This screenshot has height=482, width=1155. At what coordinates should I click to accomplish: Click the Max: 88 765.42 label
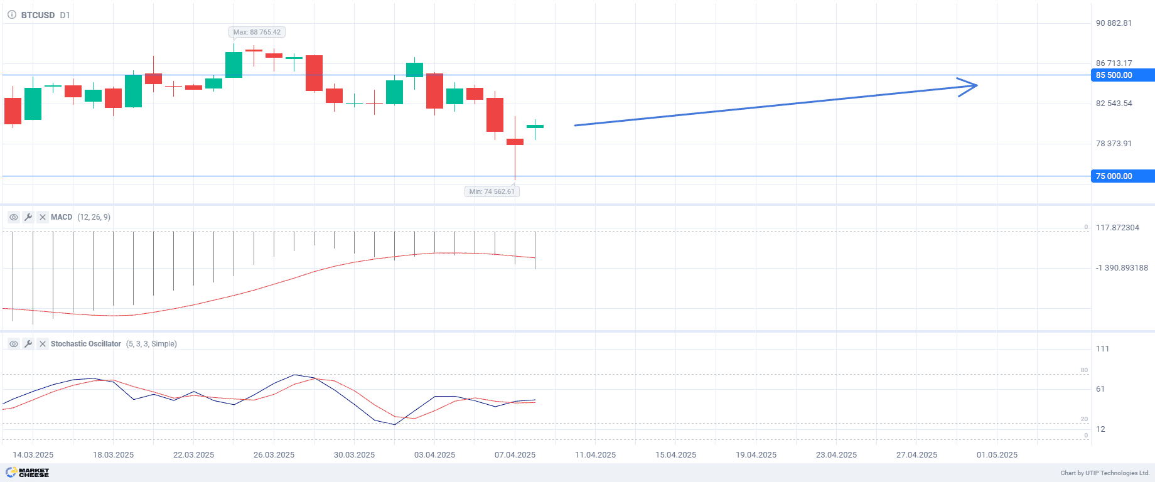click(x=257, y=32)
